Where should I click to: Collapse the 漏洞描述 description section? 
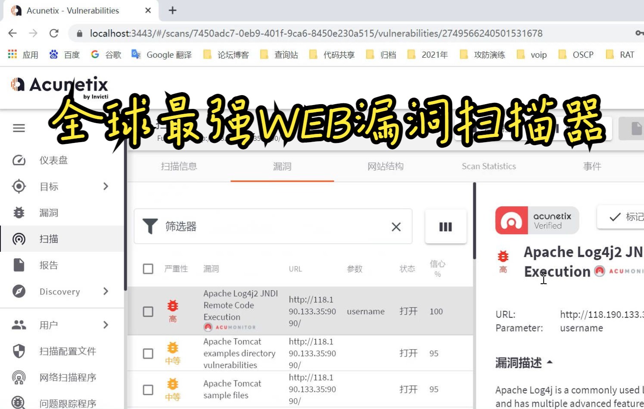click(550, 362)
